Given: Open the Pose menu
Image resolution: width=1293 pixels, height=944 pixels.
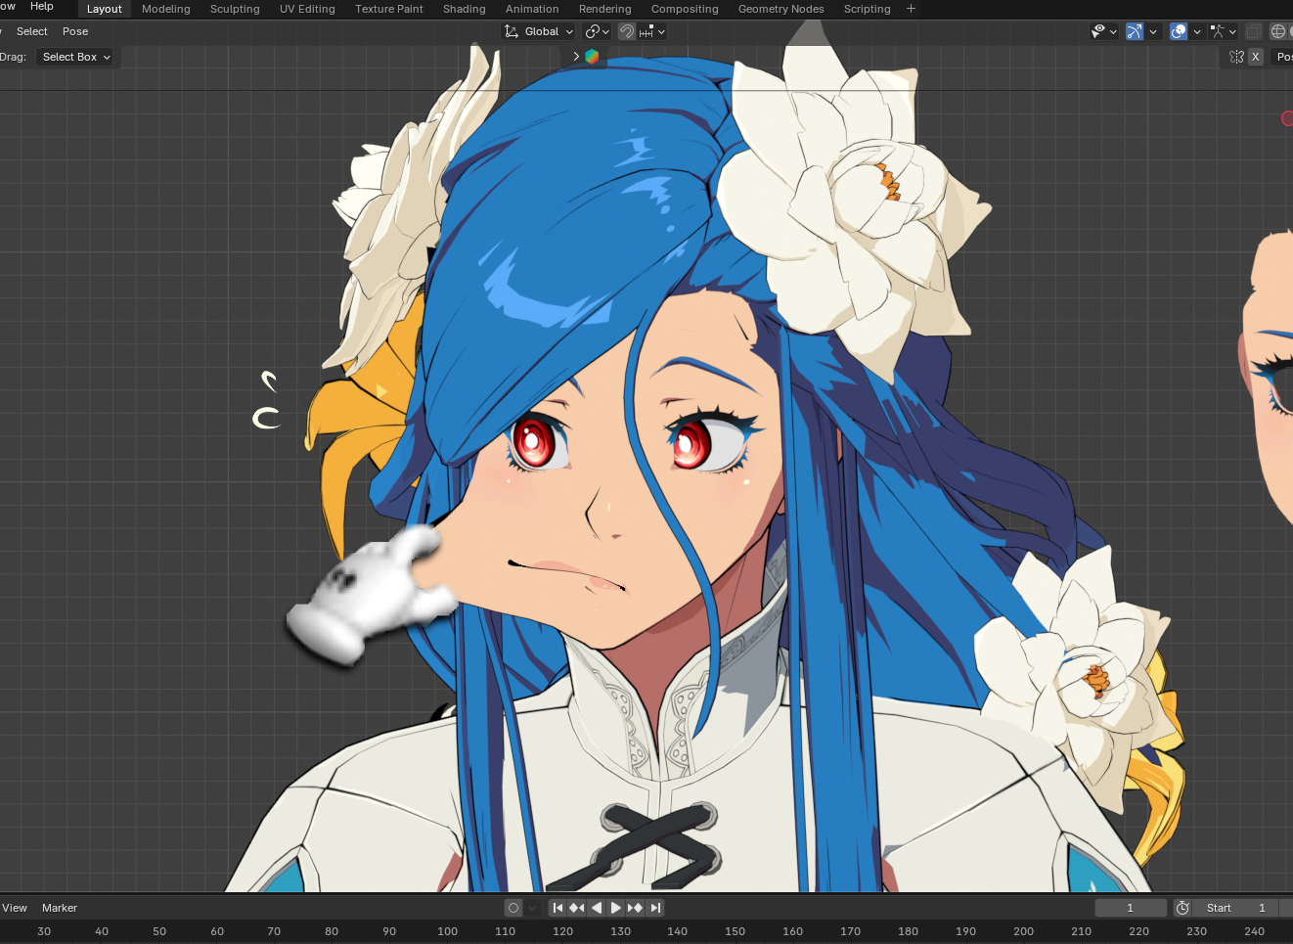Looking at the screenshot, I should click(x=75, y=31).
